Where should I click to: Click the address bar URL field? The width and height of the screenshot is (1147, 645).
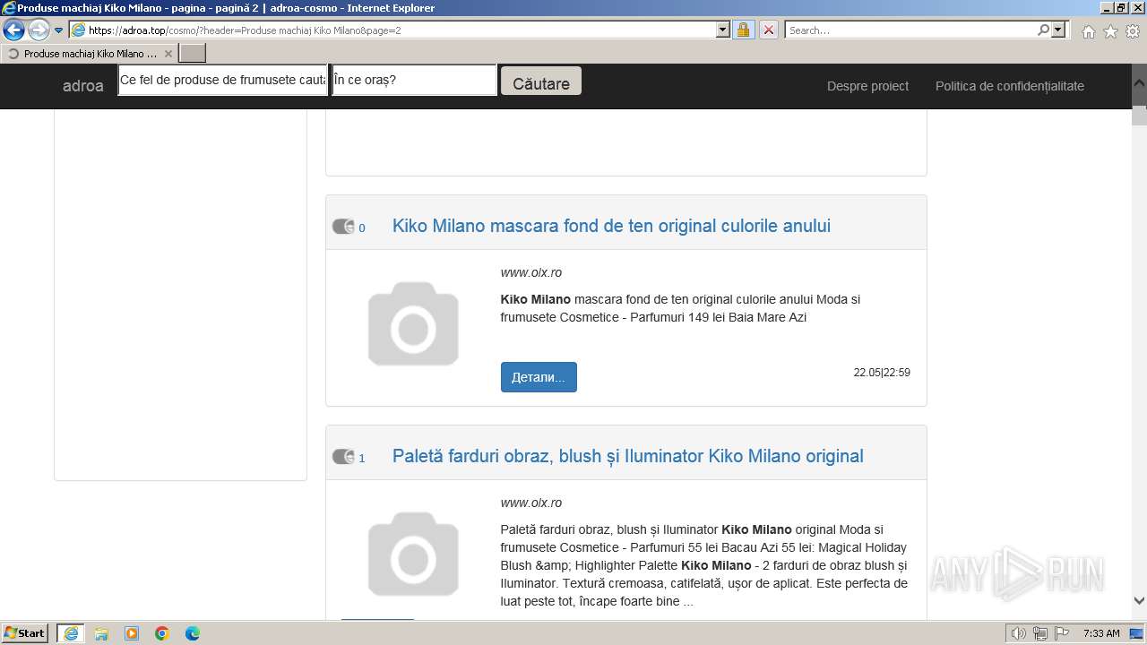tap(392, 30)
